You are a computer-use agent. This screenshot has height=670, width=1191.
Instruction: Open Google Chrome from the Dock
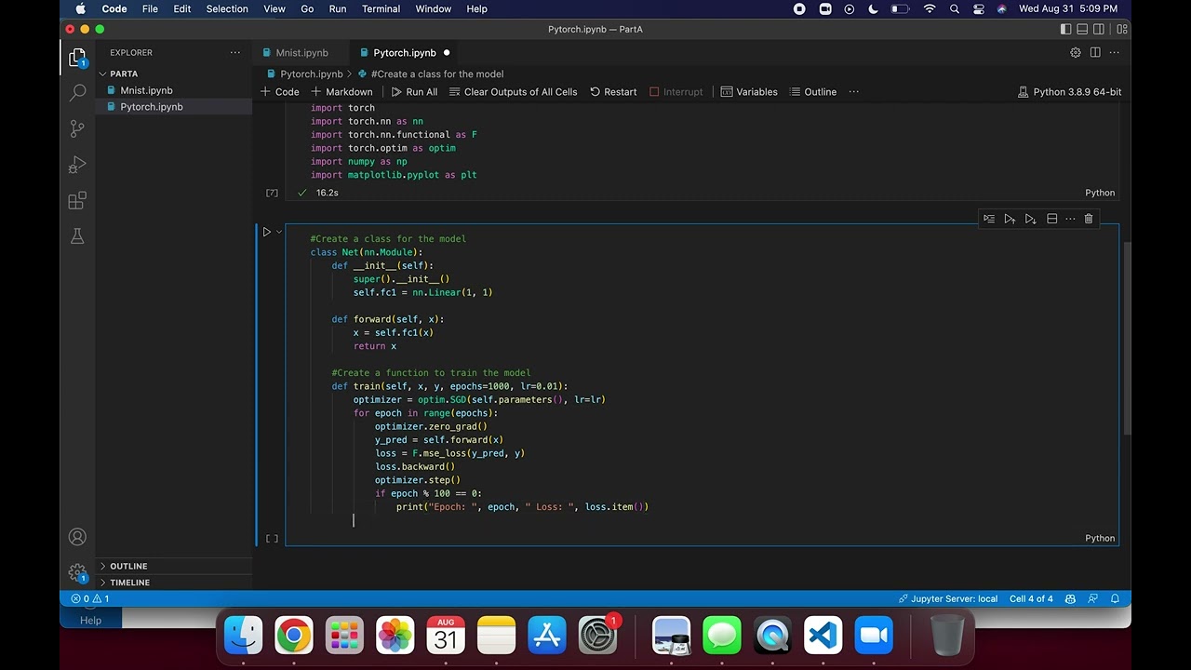pos(294,636)
